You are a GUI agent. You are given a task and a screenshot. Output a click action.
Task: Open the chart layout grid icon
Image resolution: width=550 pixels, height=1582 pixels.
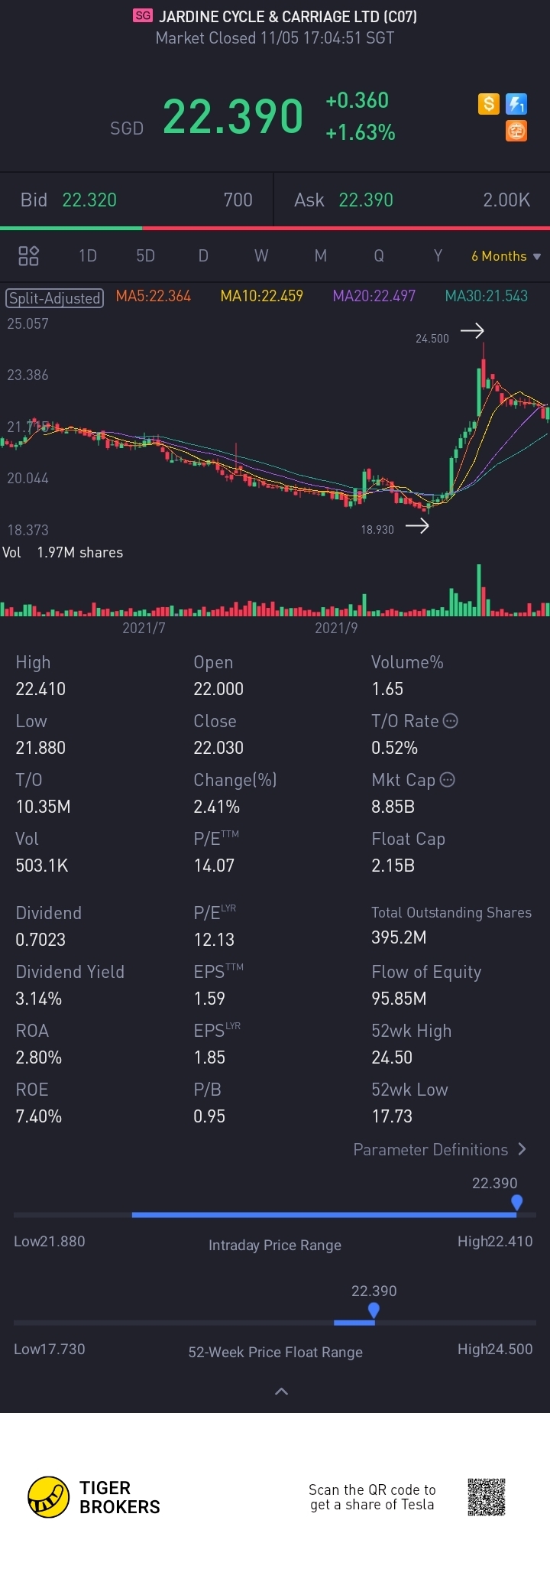(x=28, y=255)
